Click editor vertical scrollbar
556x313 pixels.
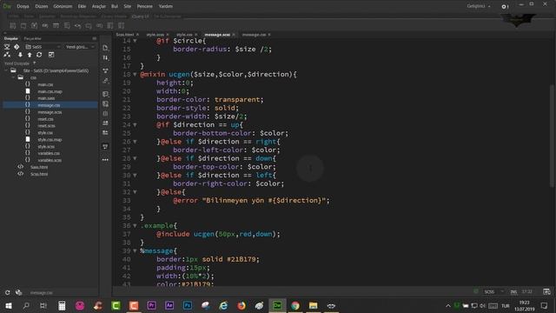point(552,135)
